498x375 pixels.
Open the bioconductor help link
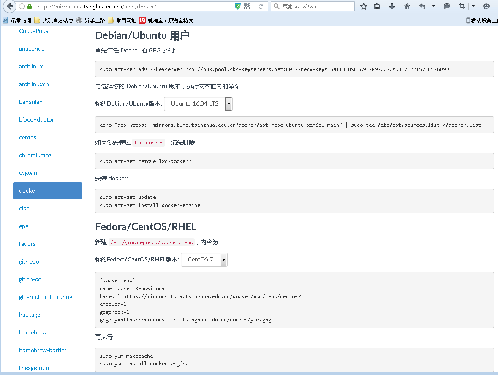click(x=36, y=120)
